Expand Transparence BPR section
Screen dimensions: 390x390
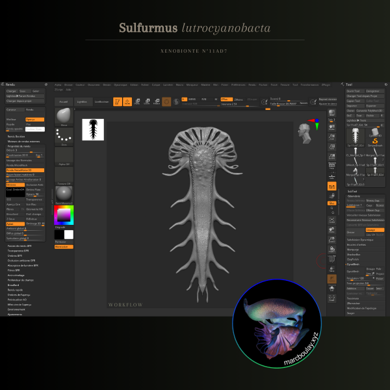point(18,251)
